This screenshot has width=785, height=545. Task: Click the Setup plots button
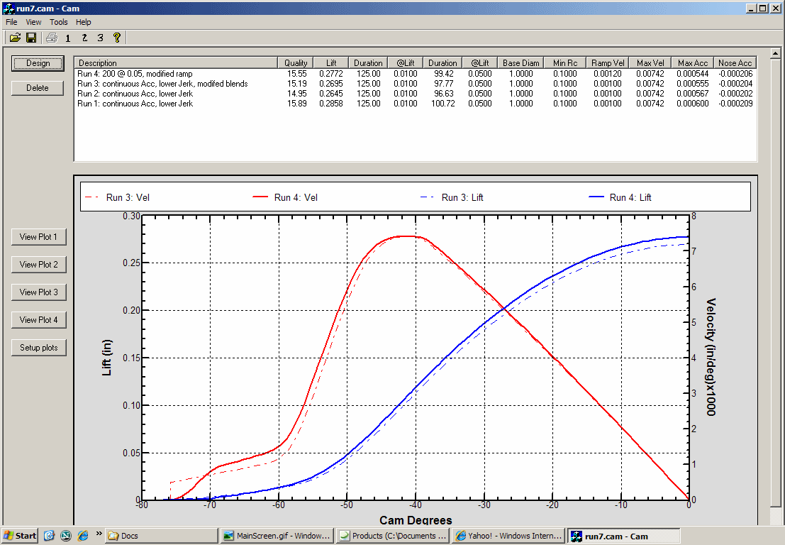pyautogui.click(x=38, y=347)
